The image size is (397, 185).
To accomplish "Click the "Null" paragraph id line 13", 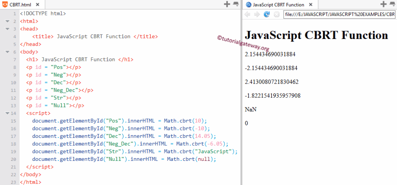I will coord(55,106).
